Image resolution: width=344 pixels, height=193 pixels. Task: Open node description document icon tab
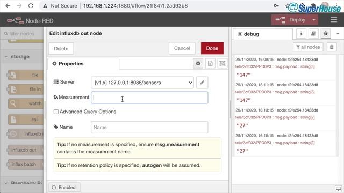[x=210, y=63]
